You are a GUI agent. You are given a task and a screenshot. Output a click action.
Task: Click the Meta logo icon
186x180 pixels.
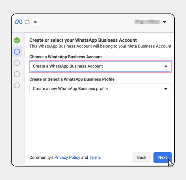(x=19, y=22)
